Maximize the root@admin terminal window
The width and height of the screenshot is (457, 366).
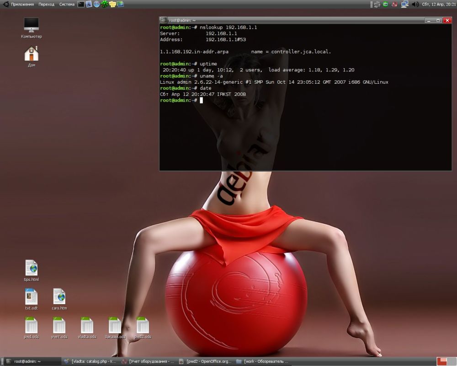click(438, 21)
